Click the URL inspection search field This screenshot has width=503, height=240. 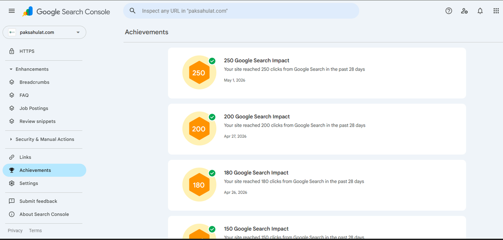point(241,11)
